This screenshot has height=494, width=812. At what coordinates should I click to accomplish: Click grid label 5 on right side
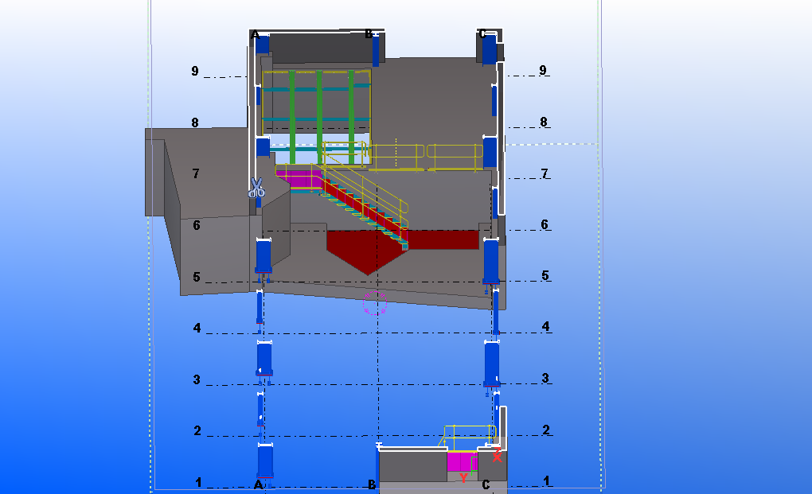[545, 276]
